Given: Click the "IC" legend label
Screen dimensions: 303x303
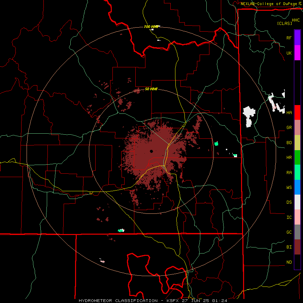Looking at the screenshot, I should coord(289,217).
